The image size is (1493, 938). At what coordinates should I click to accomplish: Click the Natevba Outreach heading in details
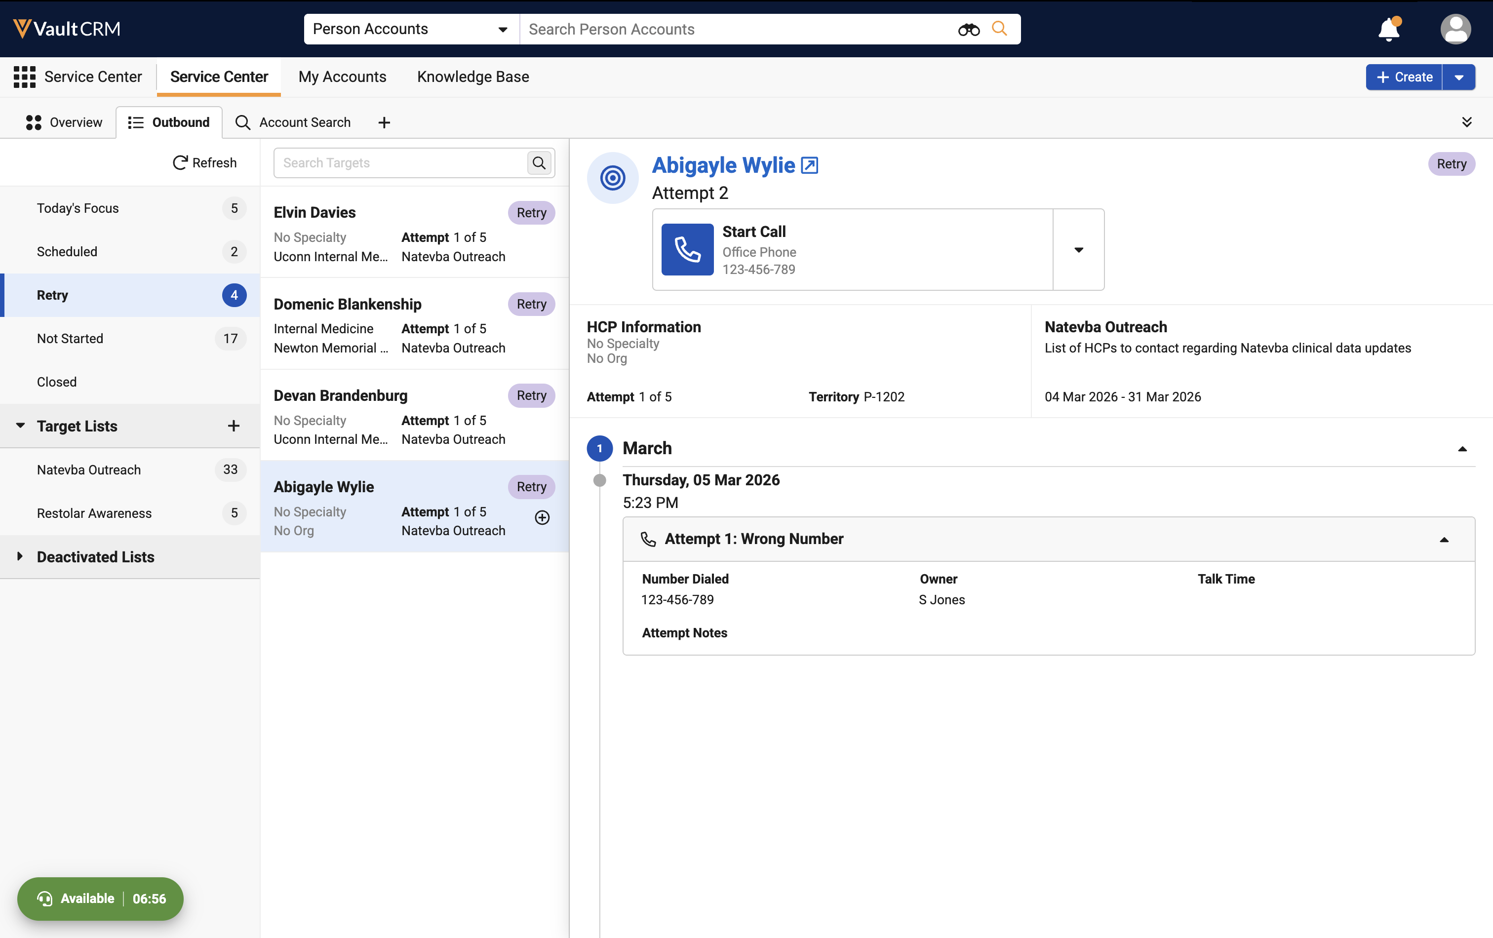tap(1105, 327)
